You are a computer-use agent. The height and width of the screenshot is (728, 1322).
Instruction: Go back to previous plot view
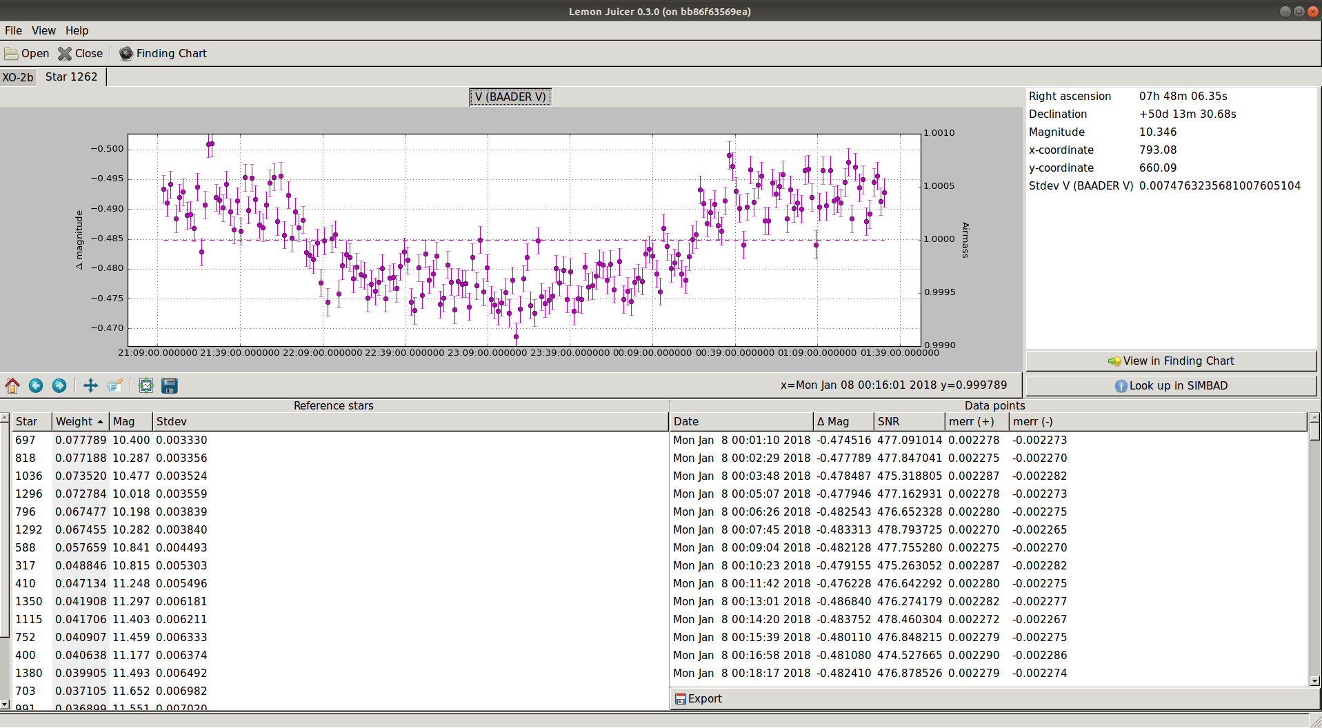click(x=36, y=385)
